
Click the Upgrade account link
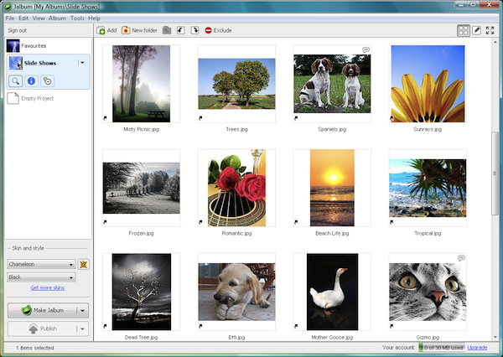[x=477, y=347]
